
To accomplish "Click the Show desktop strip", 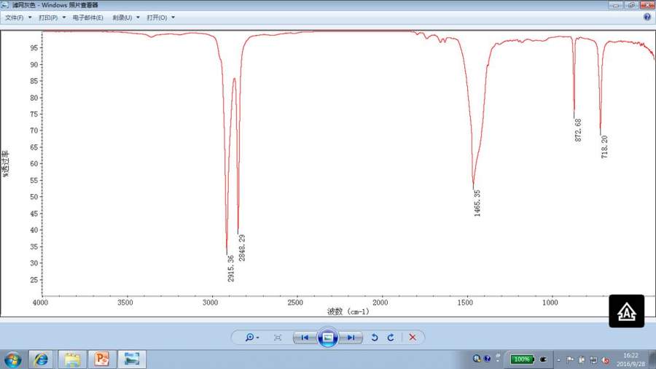I will click(652, 360).
